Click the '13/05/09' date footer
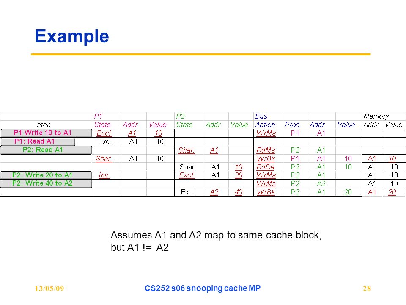This screenshot has height=305, width=406. pos(49,288)
